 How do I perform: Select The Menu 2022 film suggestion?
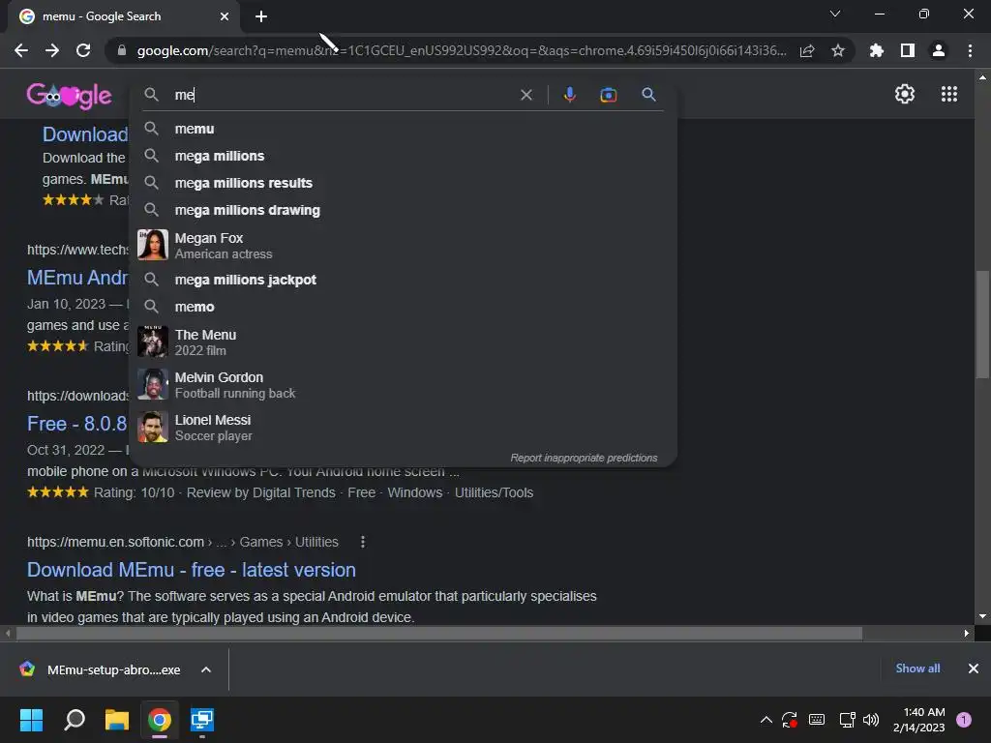[x=403, y=342]
